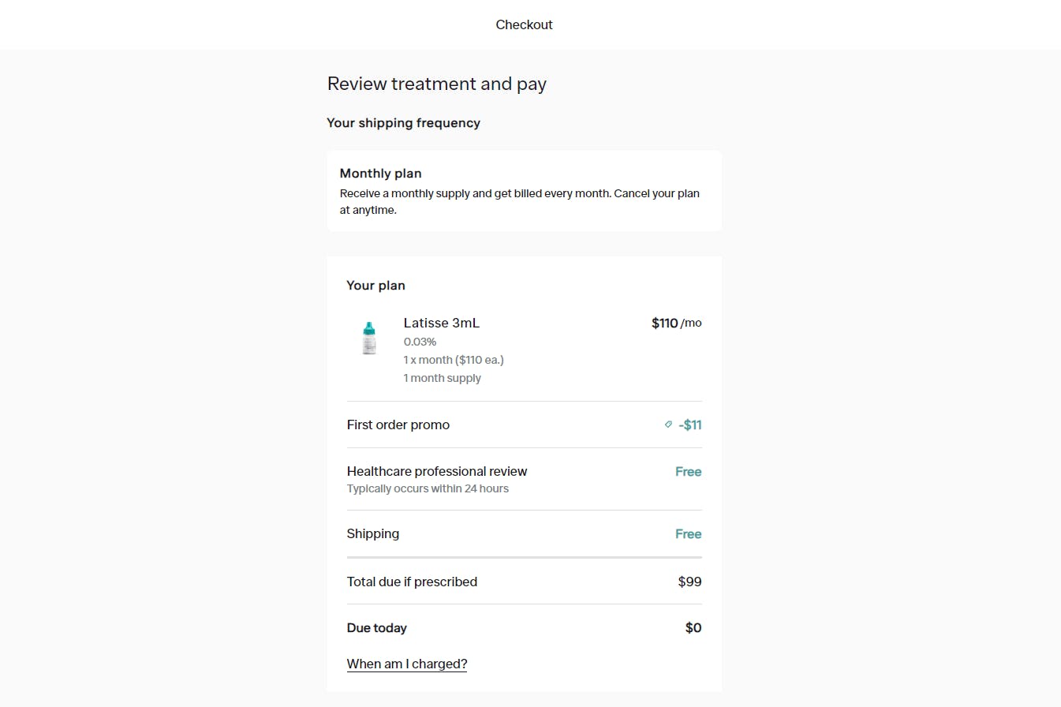Viewport: 1061px width, 707px height.
Task: Click the promo tag icon beside -$11
Action: coord(669,425)
